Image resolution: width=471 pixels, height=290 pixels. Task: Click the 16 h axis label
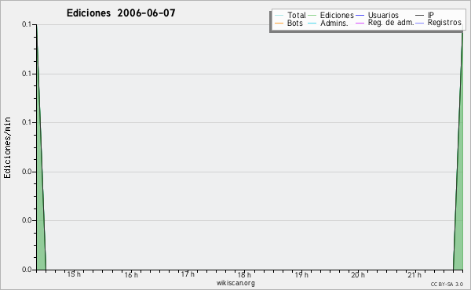[x=131, y=274]
